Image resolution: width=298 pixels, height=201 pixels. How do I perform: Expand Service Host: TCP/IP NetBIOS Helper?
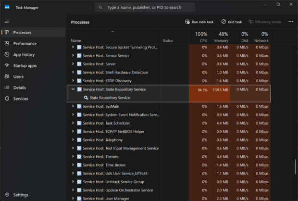tap(73, 131)
